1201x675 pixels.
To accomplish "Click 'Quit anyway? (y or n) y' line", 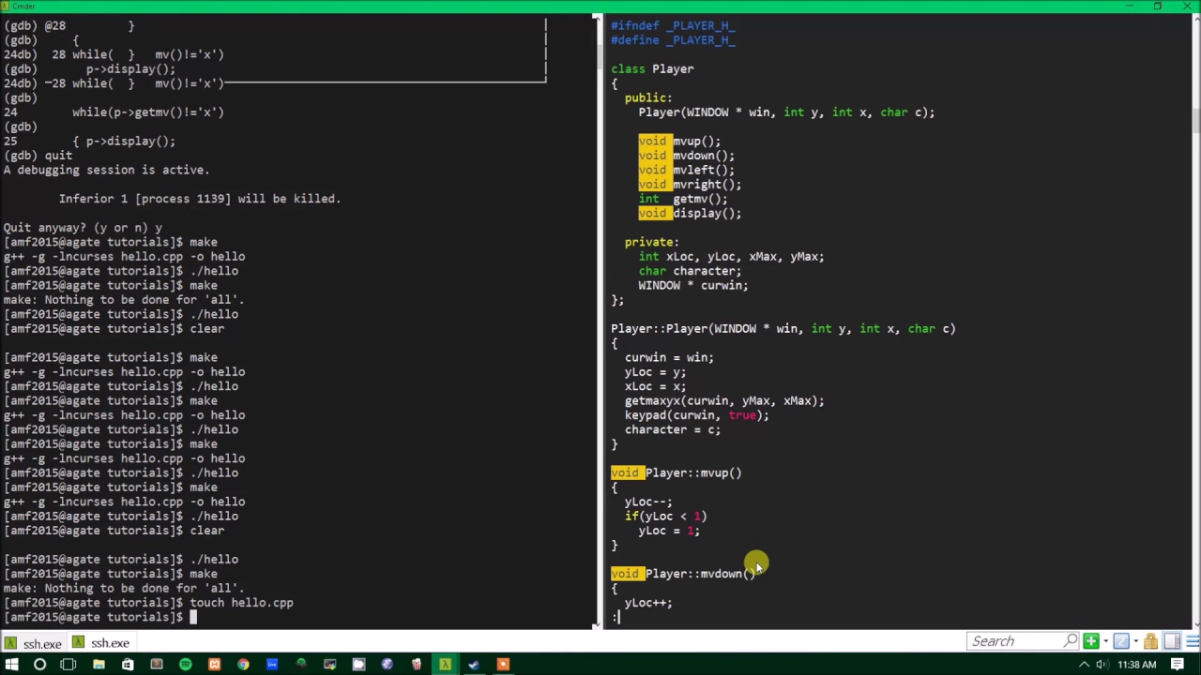I will [x=82, y=228].
